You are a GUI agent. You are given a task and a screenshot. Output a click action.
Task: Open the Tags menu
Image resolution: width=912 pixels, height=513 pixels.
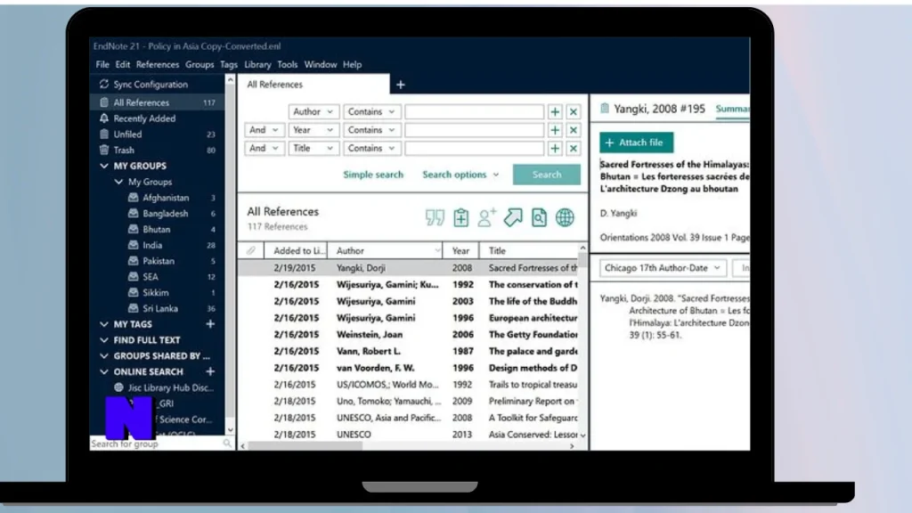(x=229, y=64)
